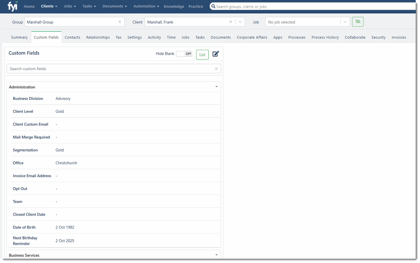420x263 pixels.
Task: Open the client Tasks tab
Action: (200, 38)
